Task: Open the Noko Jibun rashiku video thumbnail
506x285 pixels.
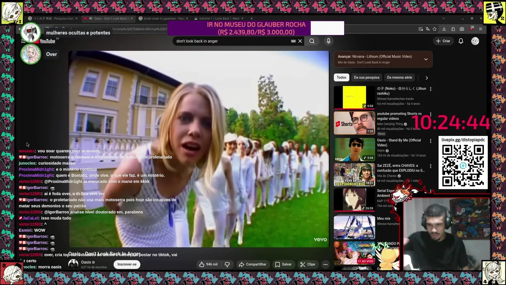Action: point(354,97)
